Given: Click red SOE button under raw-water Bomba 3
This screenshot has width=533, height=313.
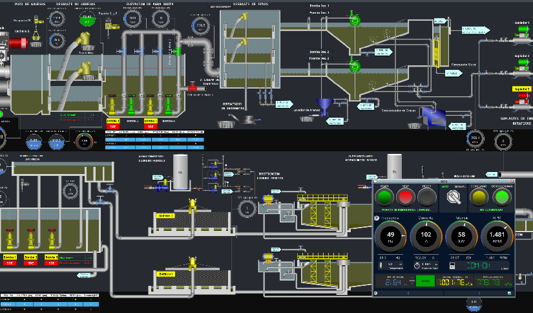Looking at the screenshot, I should point(151,127).
